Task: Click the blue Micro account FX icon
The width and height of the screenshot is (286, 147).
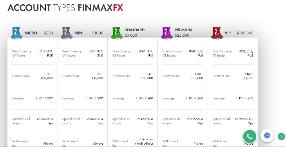Action: pos(17,33)
